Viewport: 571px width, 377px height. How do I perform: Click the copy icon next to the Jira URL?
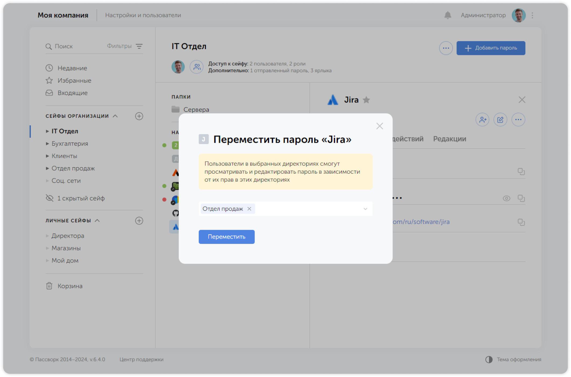tap(522, 222)
